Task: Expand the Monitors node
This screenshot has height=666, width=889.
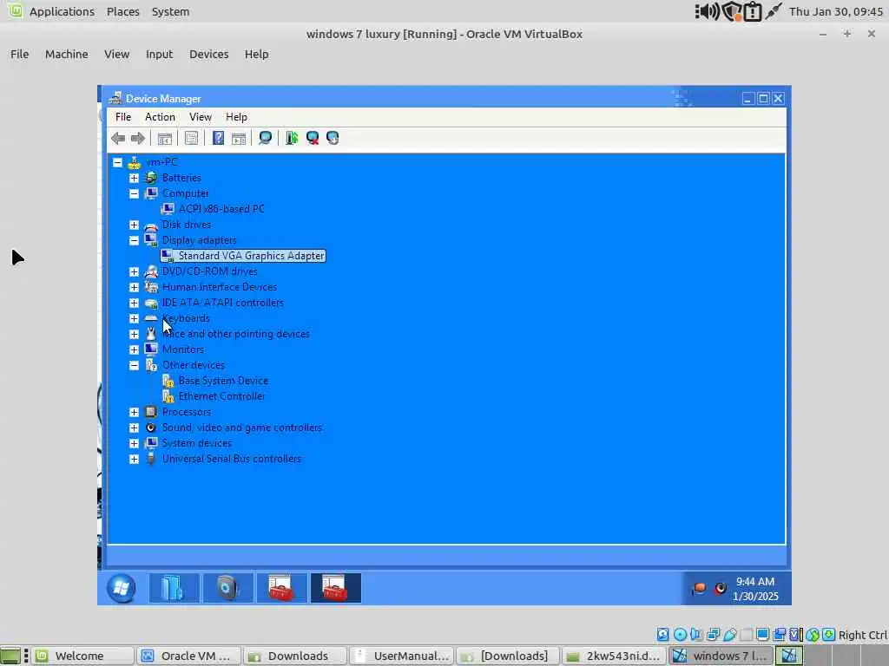Action: pos(134,349)
